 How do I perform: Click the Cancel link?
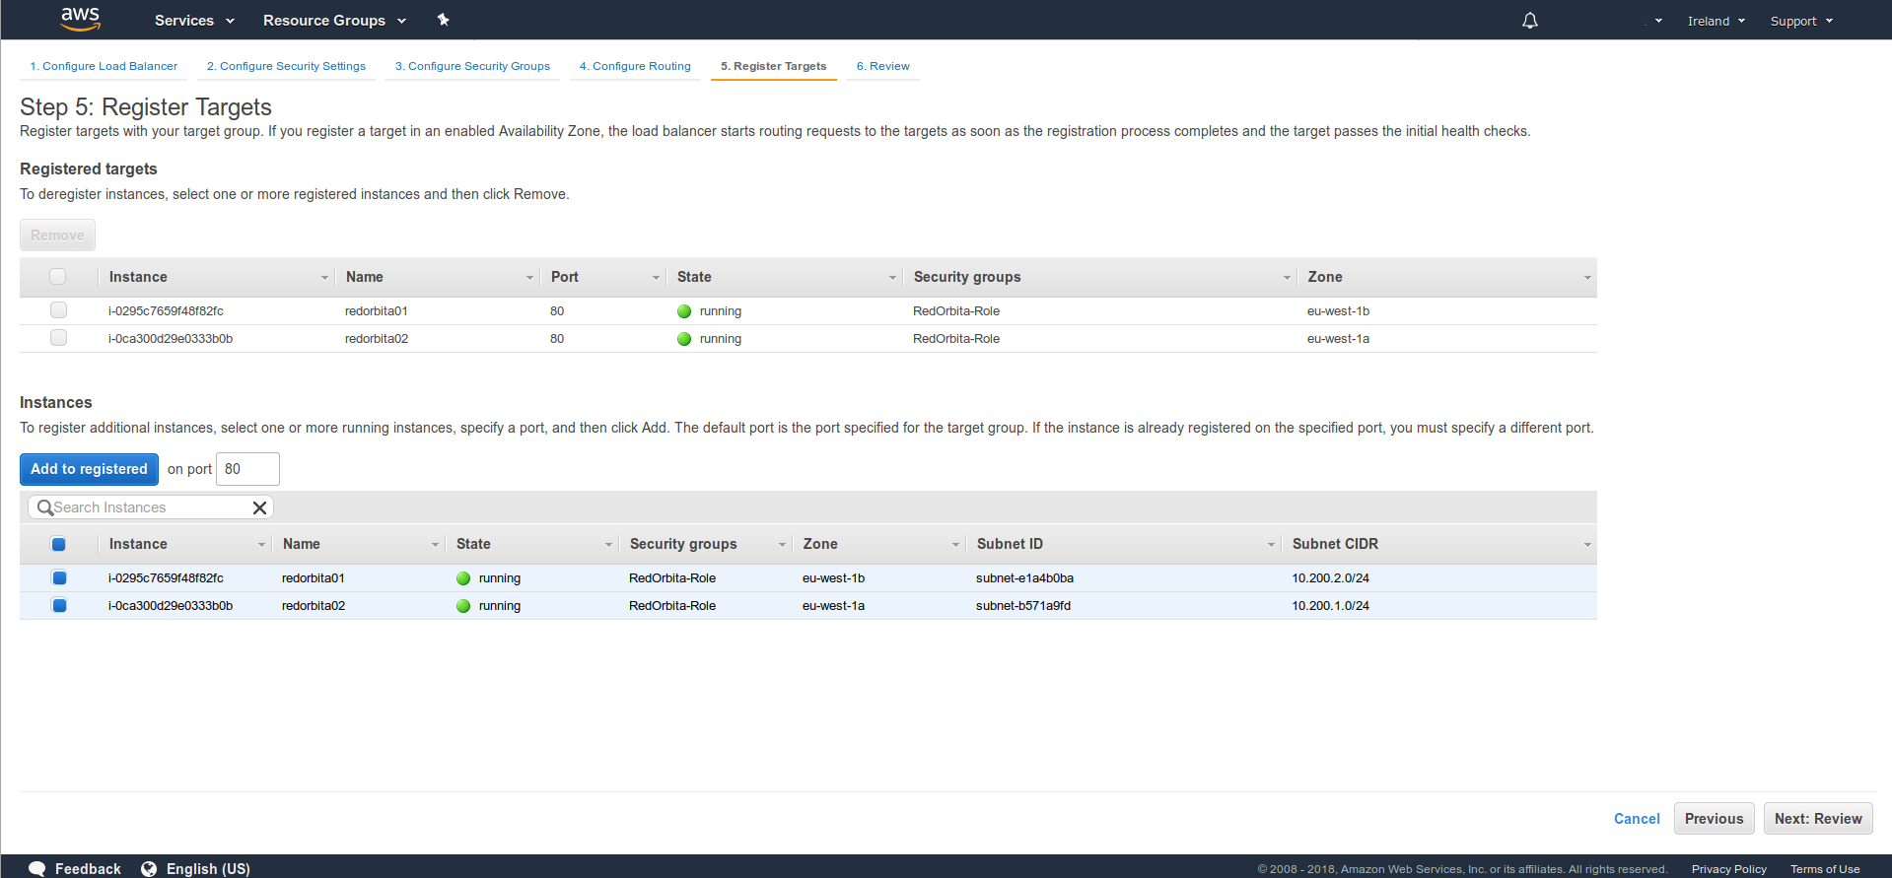pyautogui.click(x=1637, y=819)
